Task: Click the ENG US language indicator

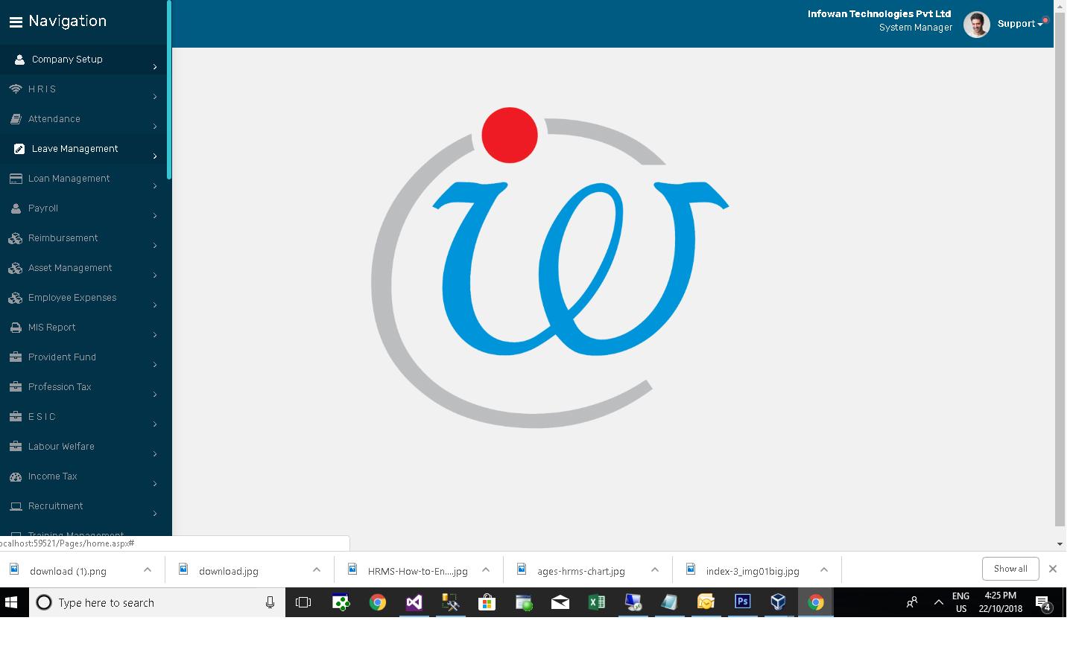Action: click(x=961, y=602)
